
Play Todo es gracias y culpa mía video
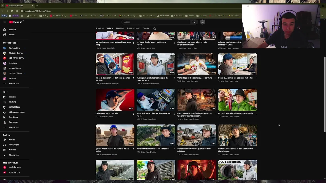115,100
